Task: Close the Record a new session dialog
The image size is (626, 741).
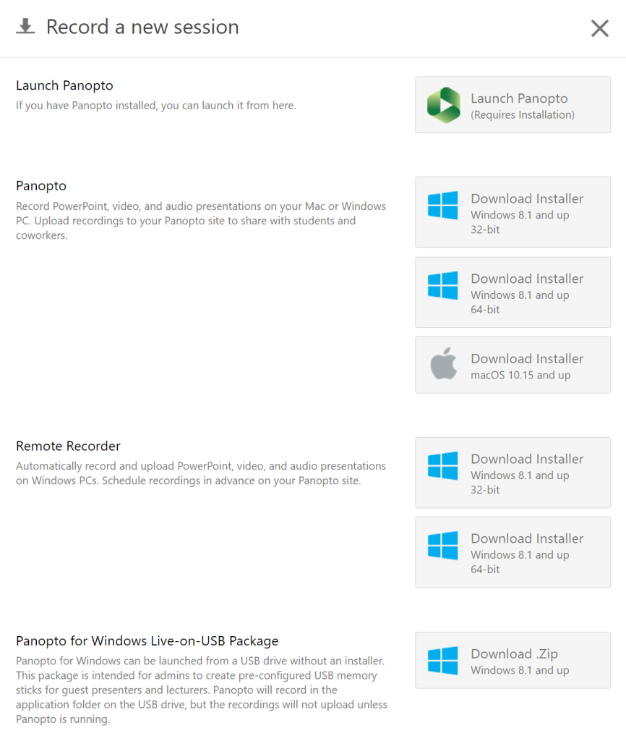Action: pyautogui.click(x=599, y=28)
